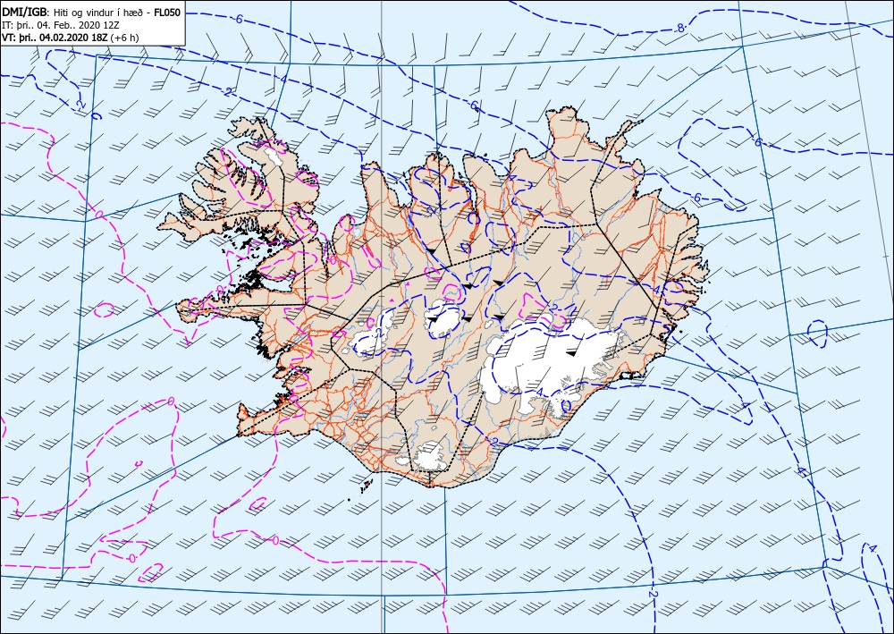Click the 'DMI/IGB: Hiti og vindur í hæð' title line
This screenshot has width=894, height=634.
[92, 13]
